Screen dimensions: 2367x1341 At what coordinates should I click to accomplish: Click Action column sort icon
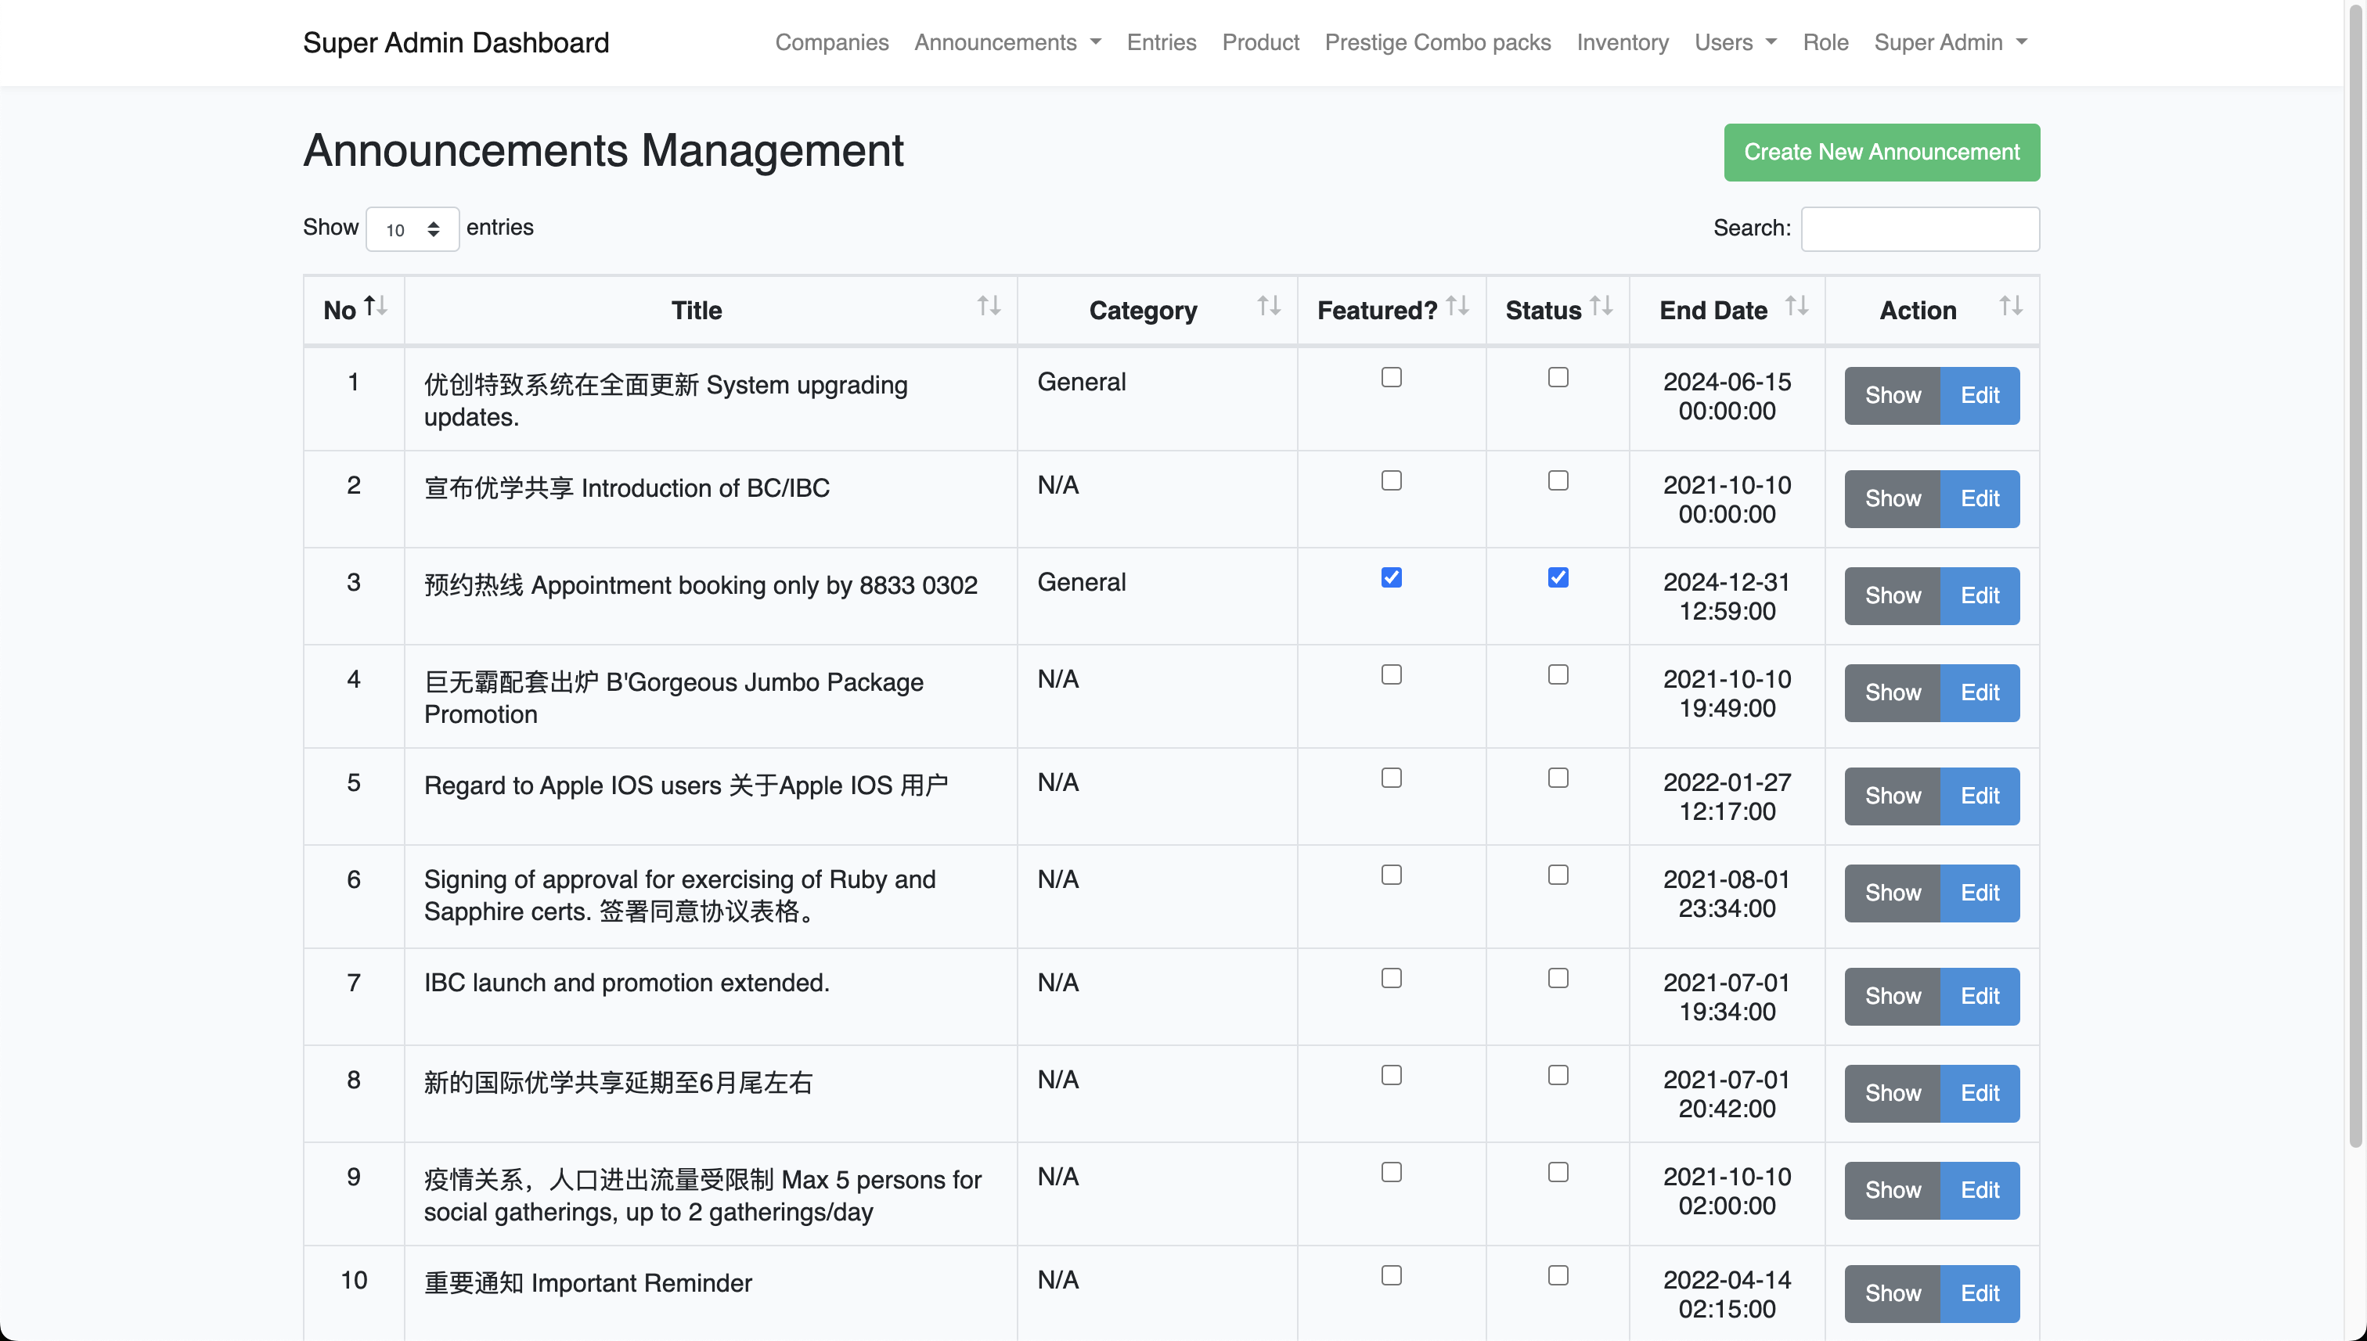pyautogui.click(x=2010, y=306)
